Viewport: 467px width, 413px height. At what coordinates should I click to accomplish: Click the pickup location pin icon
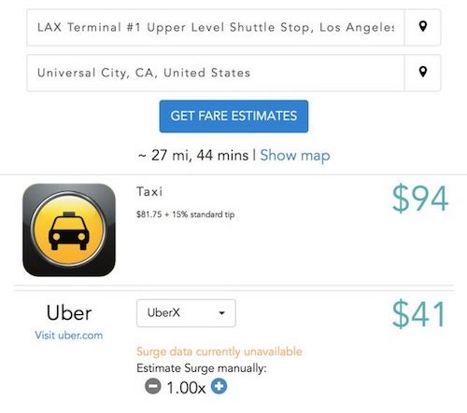pos(422,26)
